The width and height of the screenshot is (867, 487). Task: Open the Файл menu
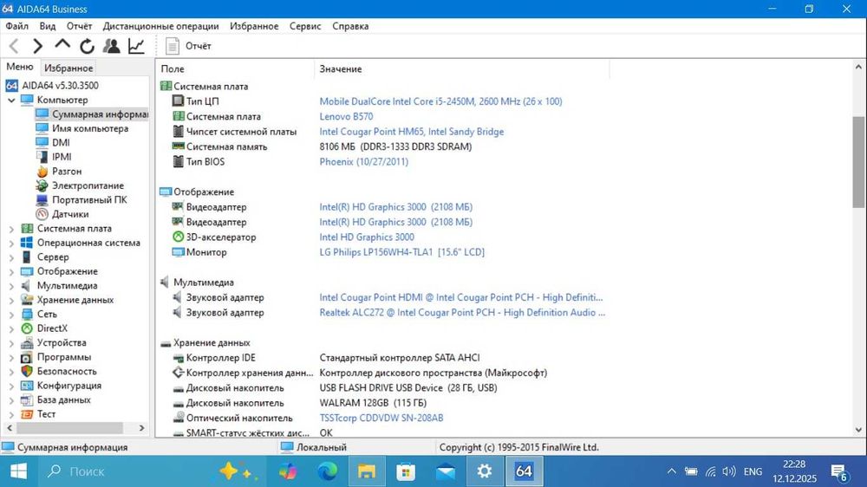(17, 26)
